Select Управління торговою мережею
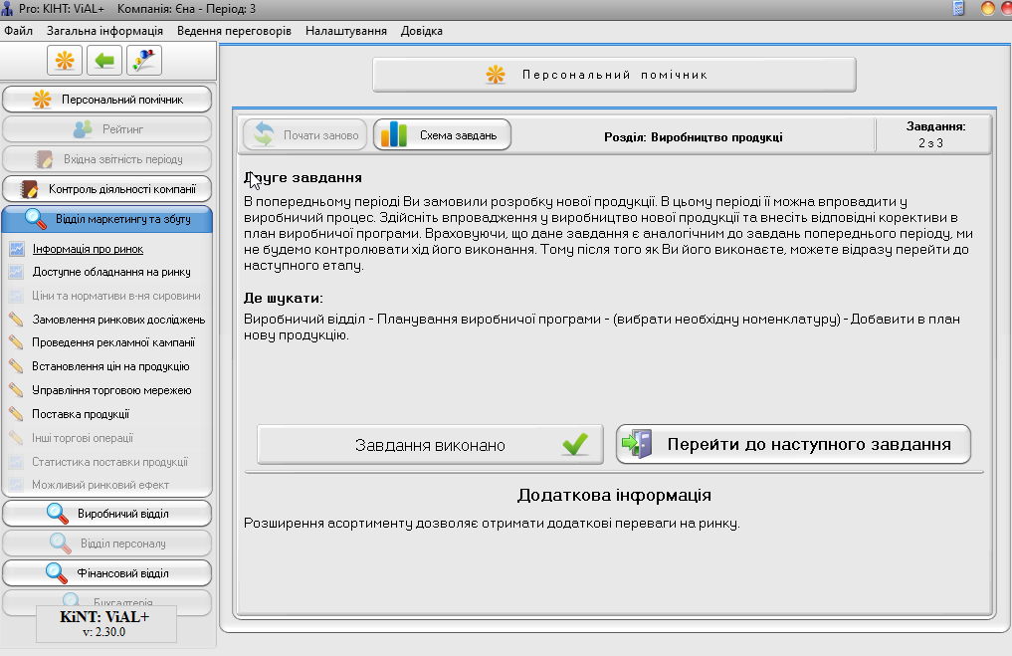 coord(111,390)
